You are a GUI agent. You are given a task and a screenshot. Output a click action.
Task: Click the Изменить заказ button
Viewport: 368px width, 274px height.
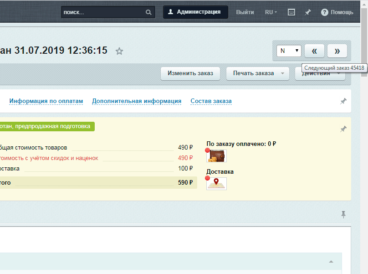[x=190, y=73]
